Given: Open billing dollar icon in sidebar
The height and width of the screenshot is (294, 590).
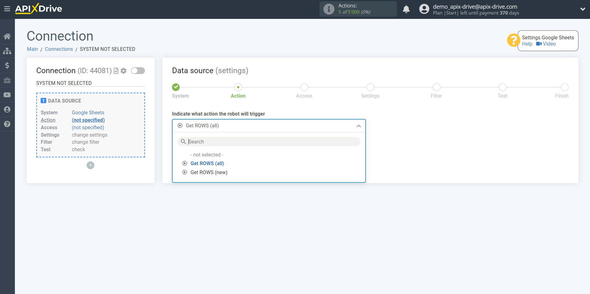Looking at the screenshot, I should (7, 65).
